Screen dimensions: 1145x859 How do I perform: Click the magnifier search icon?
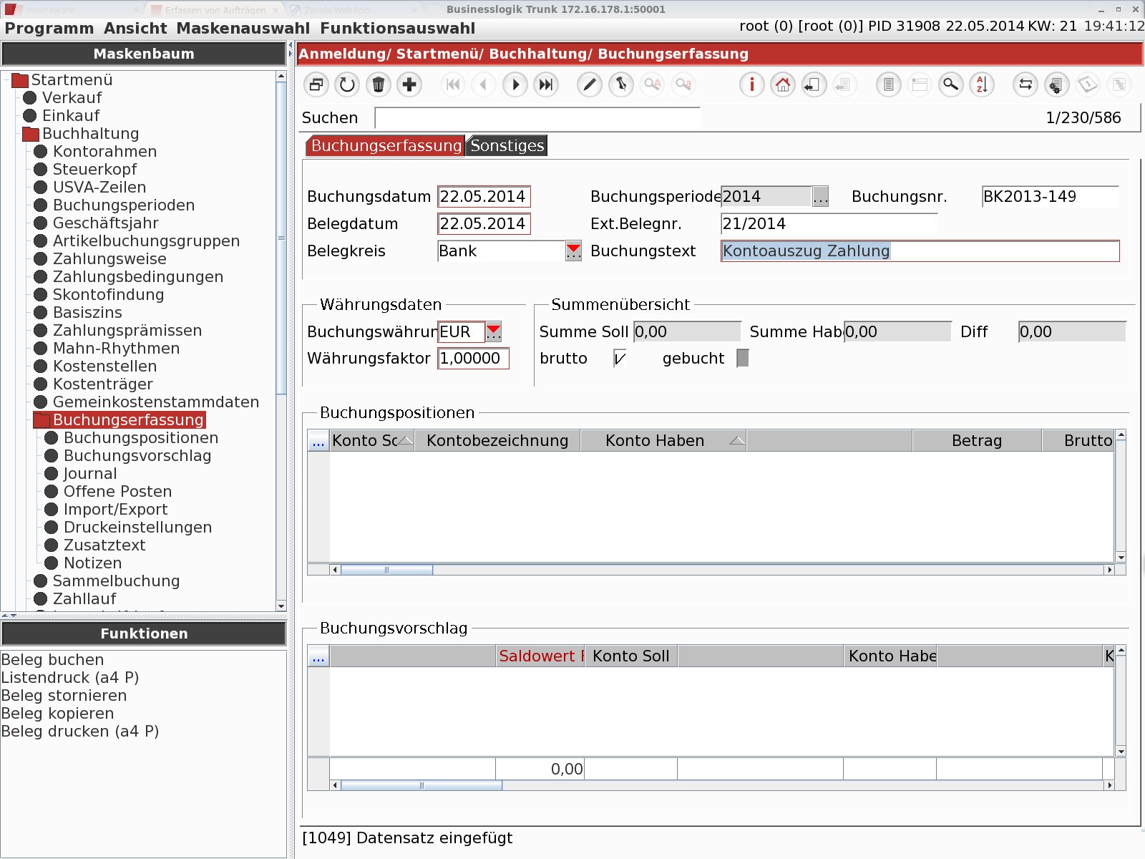click(x=950, y=85)
